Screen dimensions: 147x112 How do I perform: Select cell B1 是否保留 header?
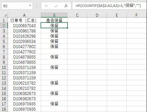click(54, 20)
